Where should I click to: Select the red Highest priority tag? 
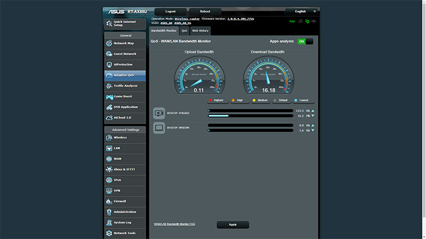point(218,100)
